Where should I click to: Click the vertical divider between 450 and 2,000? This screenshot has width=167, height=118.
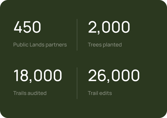click(x=77, y=35)
